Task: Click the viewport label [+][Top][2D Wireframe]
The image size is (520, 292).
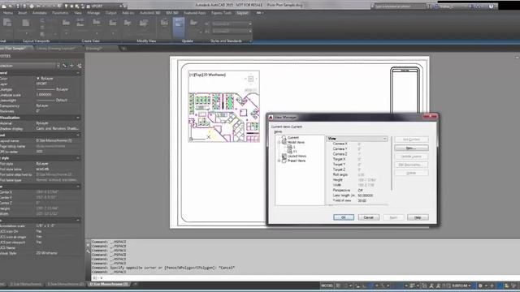Action: 208,75
